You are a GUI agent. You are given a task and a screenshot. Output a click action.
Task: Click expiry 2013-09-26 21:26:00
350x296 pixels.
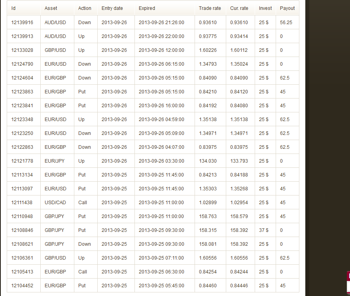pos(161,22)
